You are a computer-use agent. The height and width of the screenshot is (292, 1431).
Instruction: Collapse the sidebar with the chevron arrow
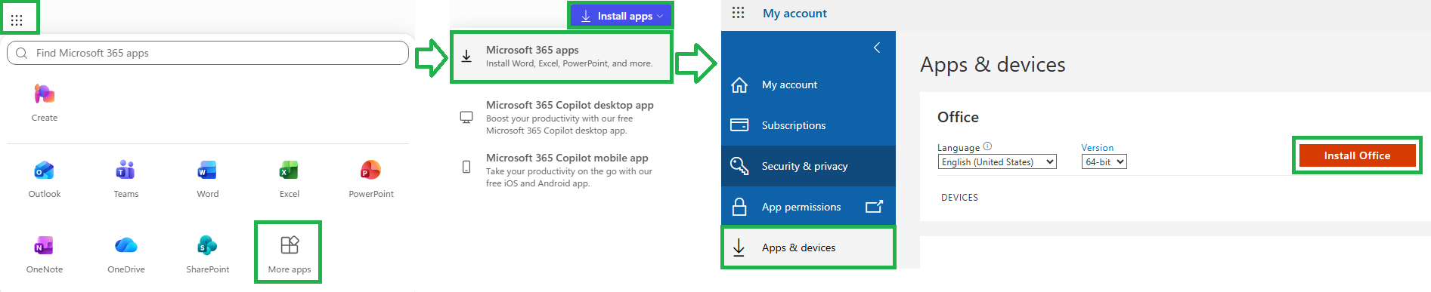[x=877, y=48]
